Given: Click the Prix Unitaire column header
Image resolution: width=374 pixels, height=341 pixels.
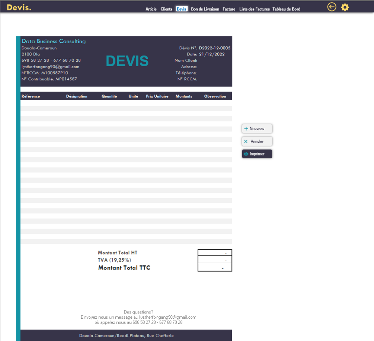Looking at the screenshot, I should tap(157, 96).
